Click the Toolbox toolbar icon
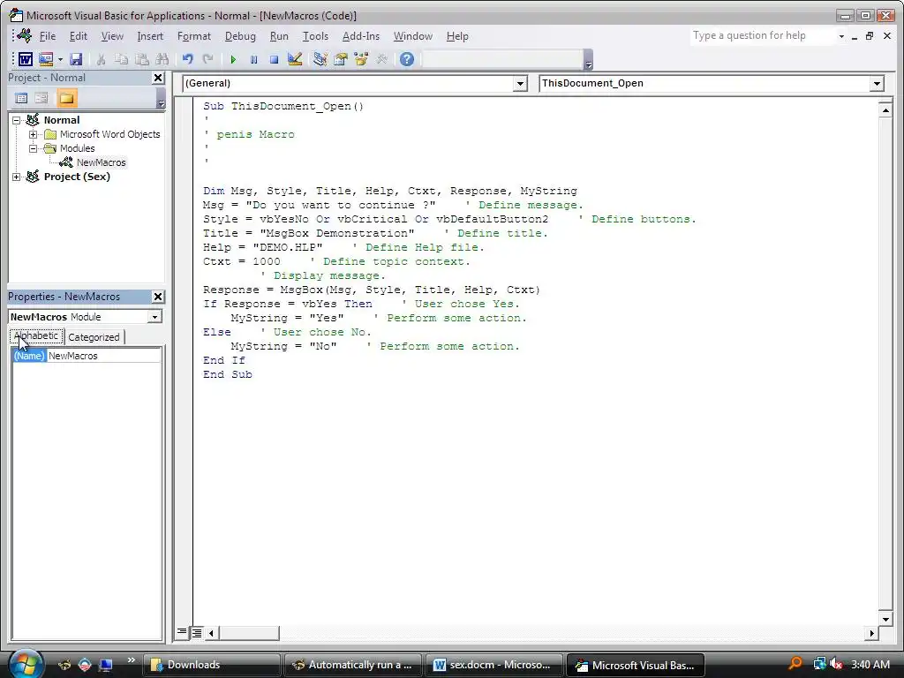The image size is (904, 678). coord(381,59)
